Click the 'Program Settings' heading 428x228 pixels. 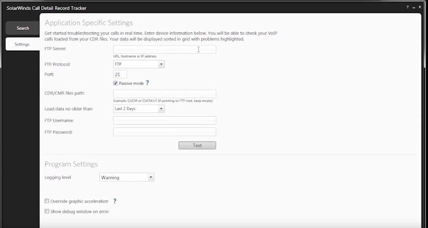(71, 164)
